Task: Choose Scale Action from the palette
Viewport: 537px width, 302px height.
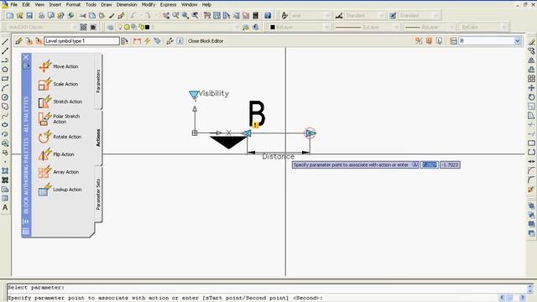Action: (x=59, y=84)
